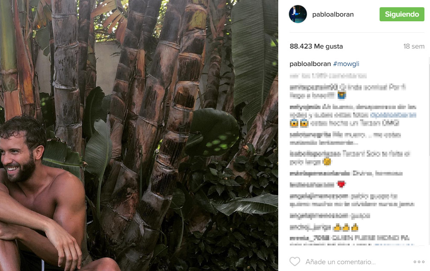430x271 pixels.
Task: Click commenter username beside the red heart emoji
Action: coord(312,185)
